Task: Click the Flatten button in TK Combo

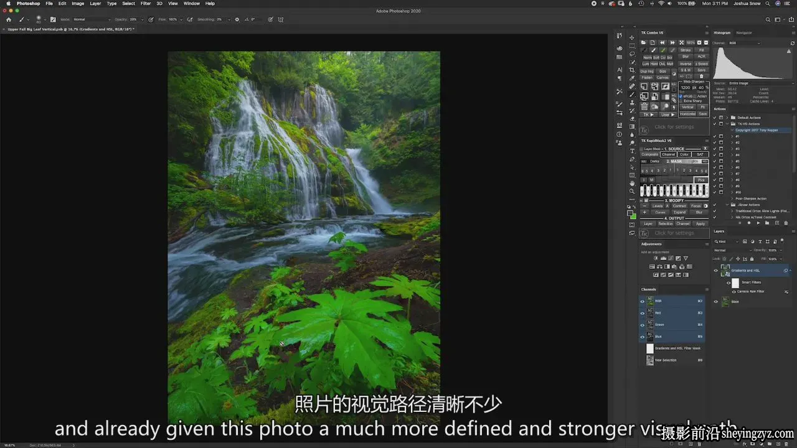Action: 647,77
